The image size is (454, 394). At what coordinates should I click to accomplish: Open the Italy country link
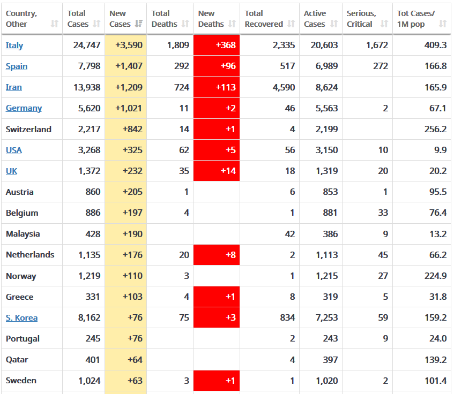[x=14, y=45]
